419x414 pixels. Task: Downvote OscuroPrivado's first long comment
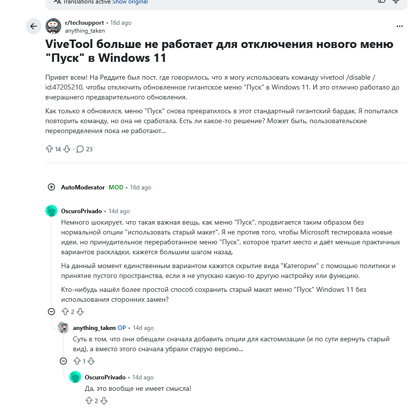(x=80, y=312)
